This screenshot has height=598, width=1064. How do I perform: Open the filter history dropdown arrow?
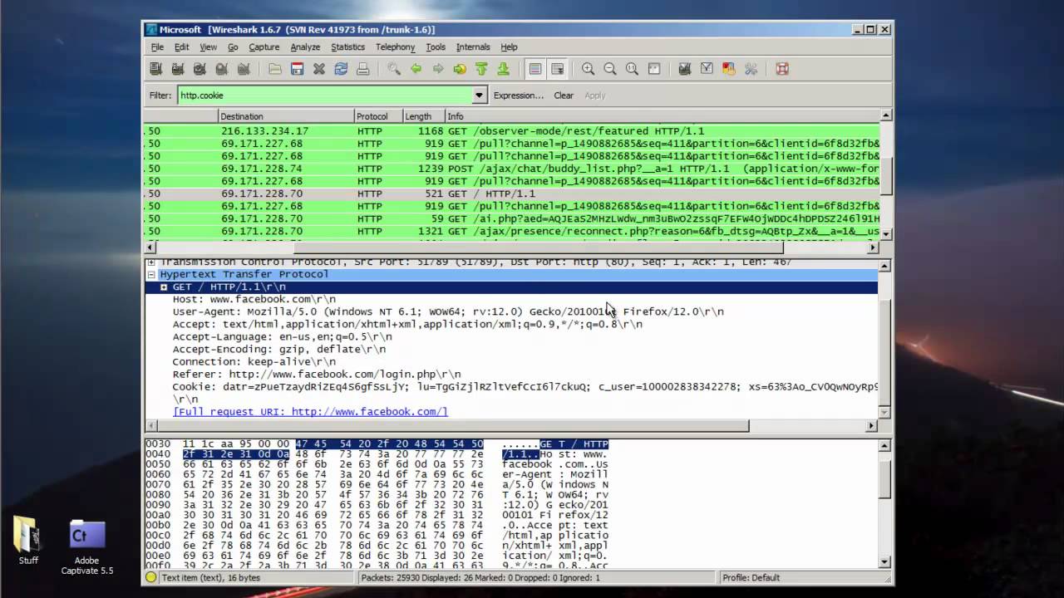[479, 96]
